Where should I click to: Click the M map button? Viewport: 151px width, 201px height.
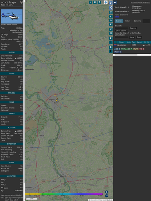click(111, 33)
